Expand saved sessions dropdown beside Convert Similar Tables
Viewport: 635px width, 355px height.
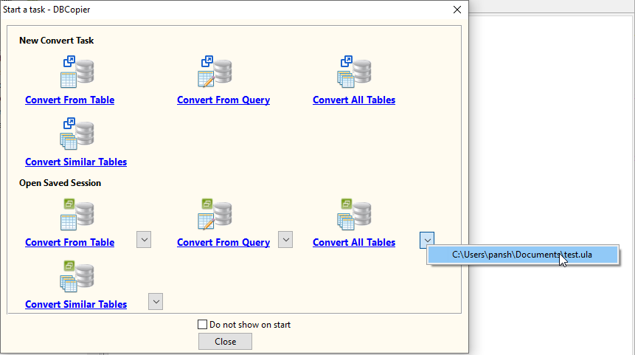(x=156, y=302)
